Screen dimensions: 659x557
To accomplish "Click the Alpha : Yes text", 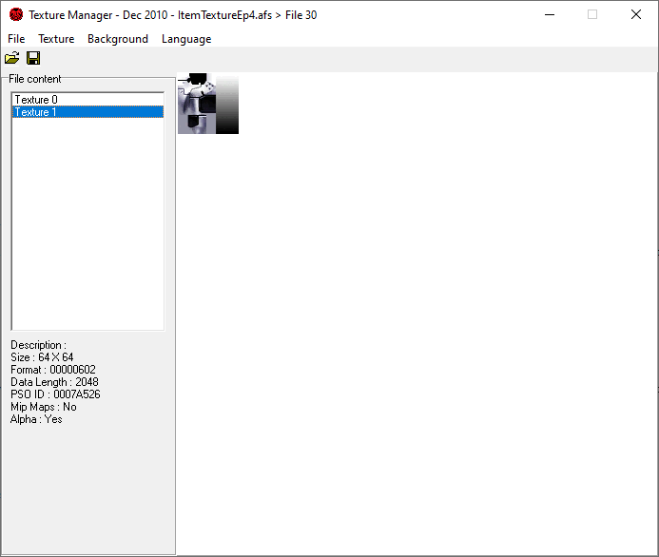I will 36,419.
